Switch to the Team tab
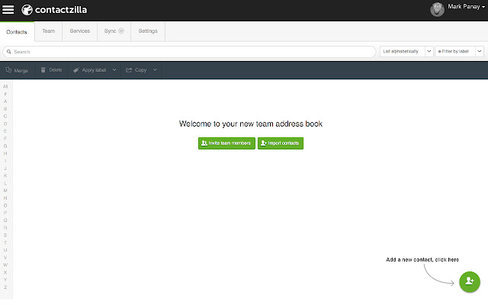The width and height of the screenshot is (488, 305). 48,31
